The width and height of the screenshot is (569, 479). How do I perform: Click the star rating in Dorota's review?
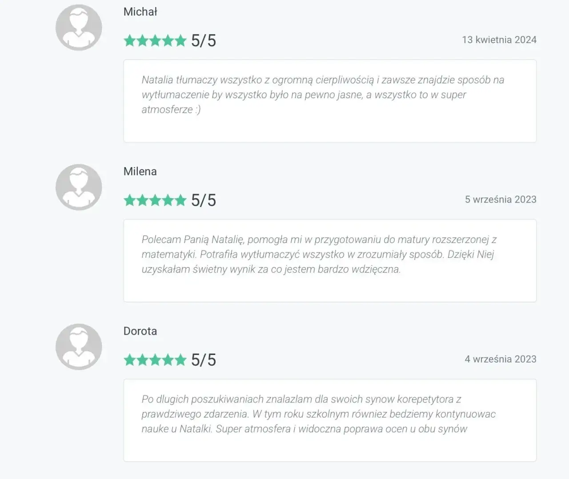pyautogui.click(x=155, y=360)
